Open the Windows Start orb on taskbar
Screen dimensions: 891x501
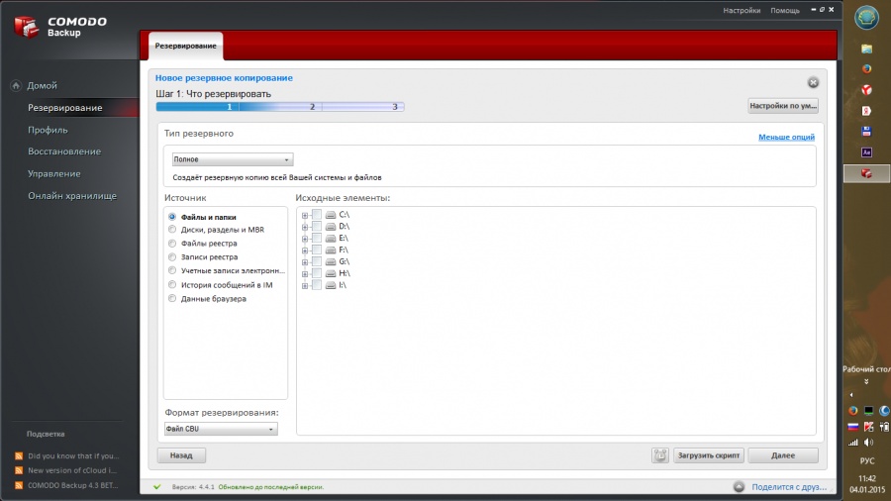tap(866, 18)
